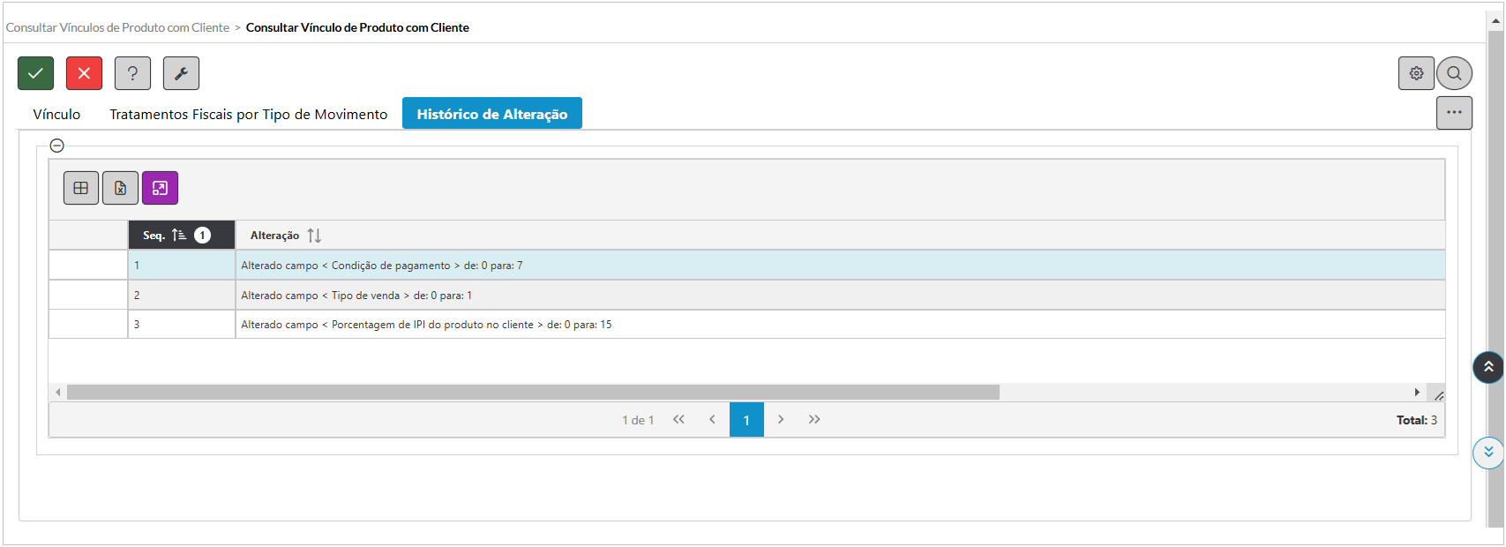
Task: Export table using the Excel file icon
Action: (x=120, y=188)
